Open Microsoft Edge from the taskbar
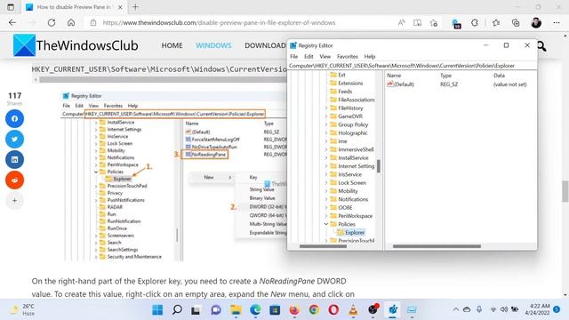Image resolution: width=569 pixels, height=320 pixels. (x=255, y=310)
